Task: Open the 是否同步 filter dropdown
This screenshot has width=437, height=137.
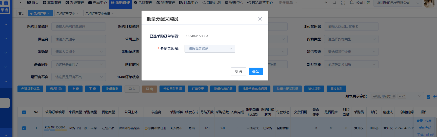Action: pyautogui.click(x=78, y=64)
